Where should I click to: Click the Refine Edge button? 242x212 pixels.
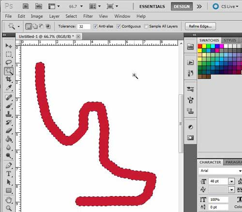tap(200, 26)
